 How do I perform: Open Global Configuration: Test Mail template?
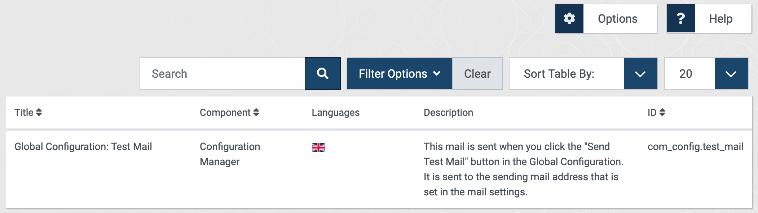pyautogui.click(x=83, y=147)
